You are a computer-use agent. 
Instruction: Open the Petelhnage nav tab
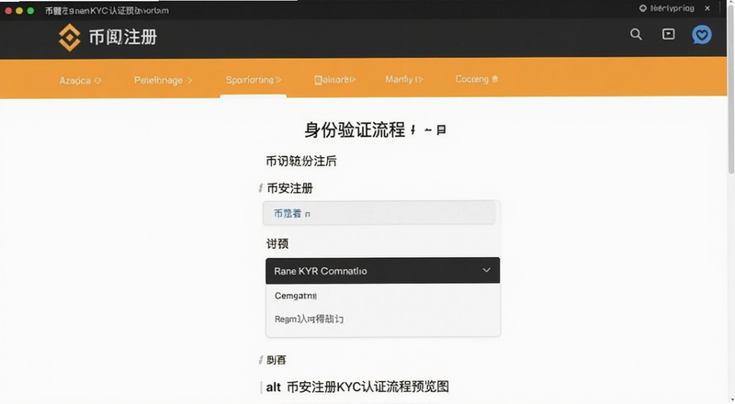(164, 80)
